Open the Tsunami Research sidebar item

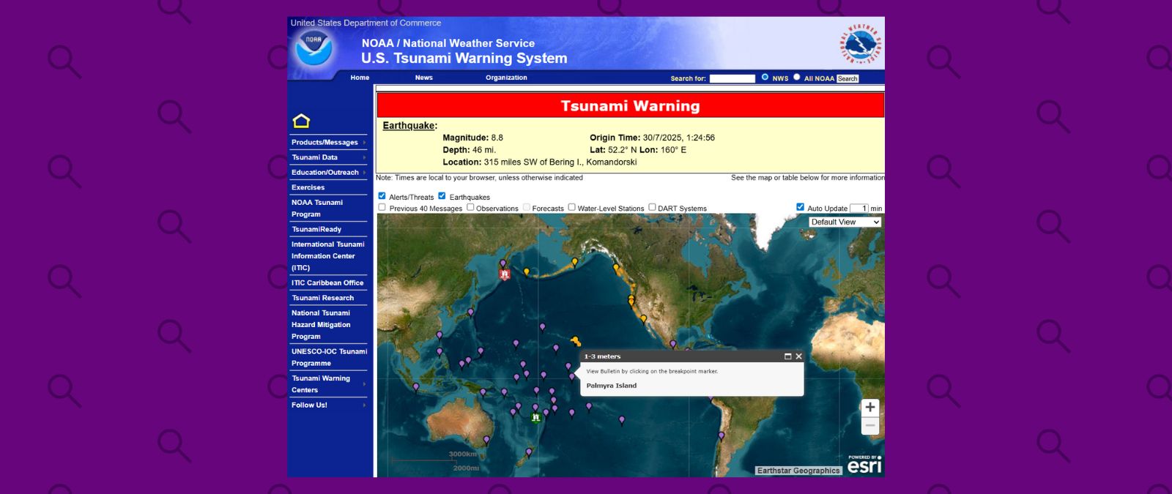(x=323, y=298)
